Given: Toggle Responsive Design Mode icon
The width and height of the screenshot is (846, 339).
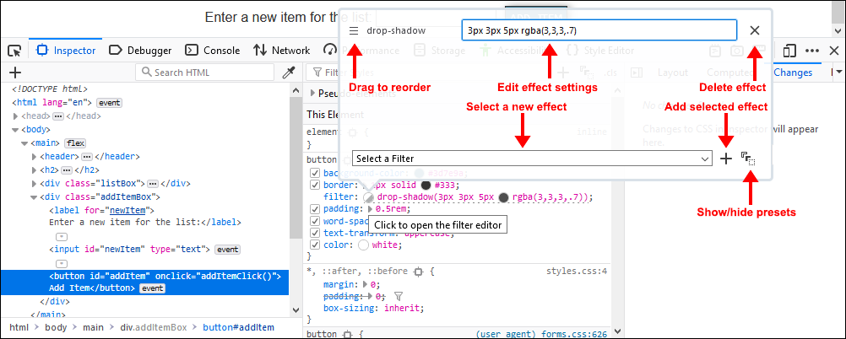Looking at the screenshot, I should (789, 51).
